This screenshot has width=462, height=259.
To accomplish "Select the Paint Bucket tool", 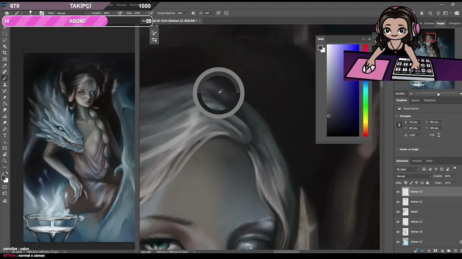I will coord(5,104).
